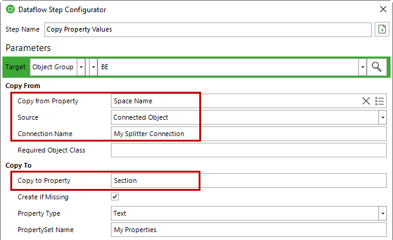Click the Target label
Screen dimensions: 393x240
pos(15,67)
